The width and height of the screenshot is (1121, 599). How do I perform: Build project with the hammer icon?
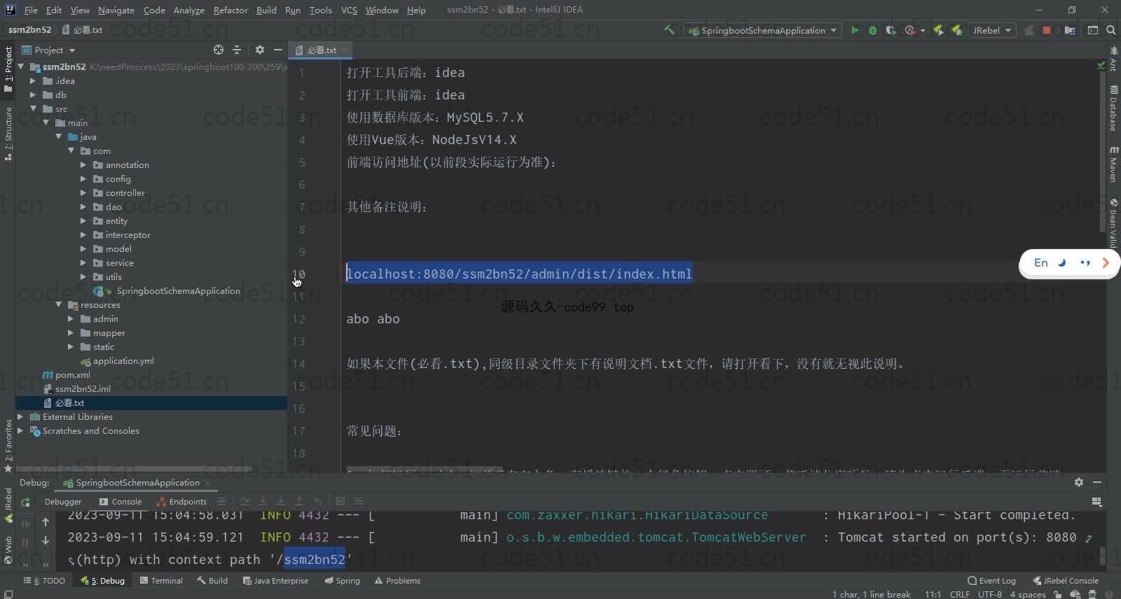point(669,30)
